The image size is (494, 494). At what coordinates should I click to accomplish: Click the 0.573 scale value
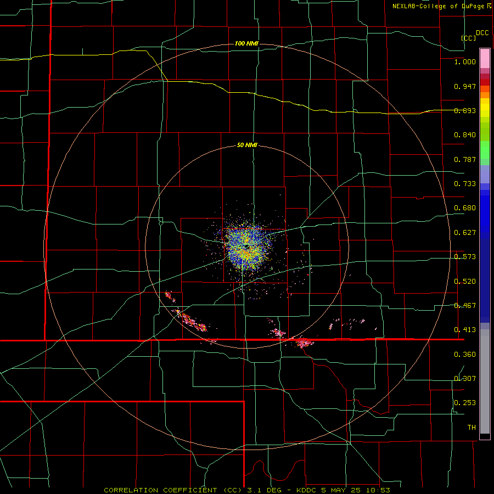pyautogui.click(x=465, y=257)
